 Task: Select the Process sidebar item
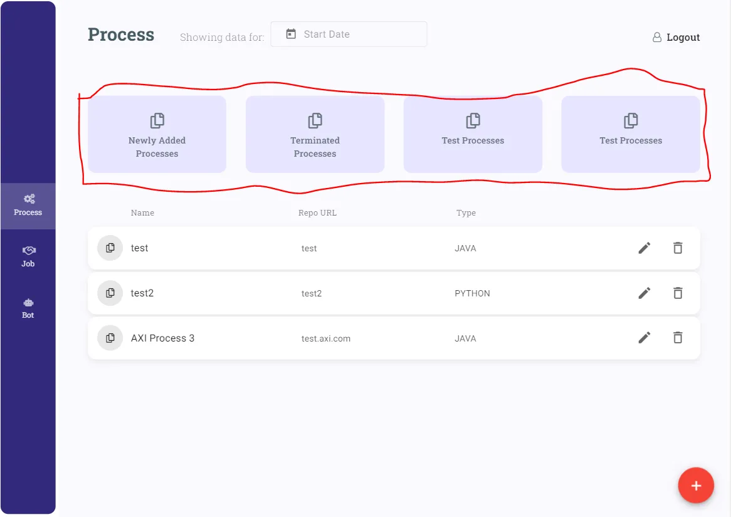[x=28, y=206]
